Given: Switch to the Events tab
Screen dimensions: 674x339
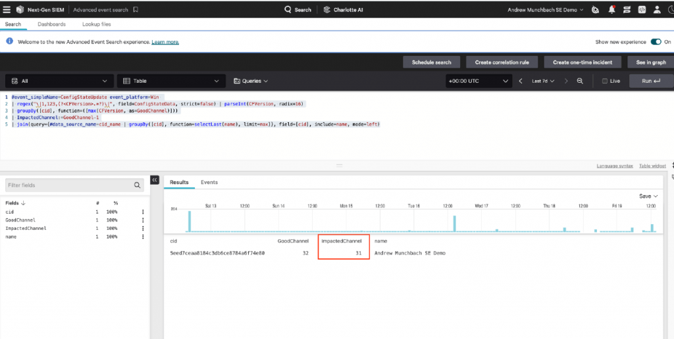Looking at the screenshot, I should pos(209,182).
